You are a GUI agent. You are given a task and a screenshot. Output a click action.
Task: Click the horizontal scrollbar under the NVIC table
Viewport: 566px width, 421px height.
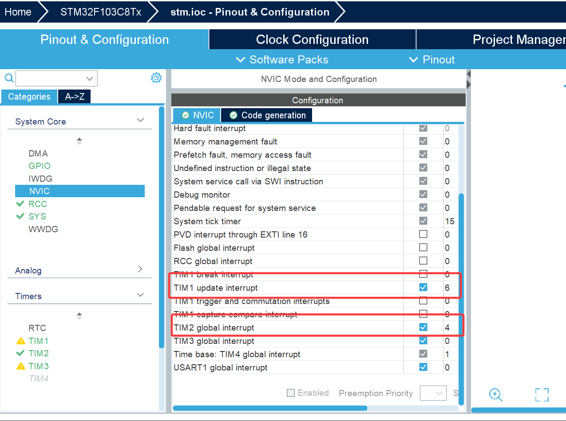click(x=270, y=408)
